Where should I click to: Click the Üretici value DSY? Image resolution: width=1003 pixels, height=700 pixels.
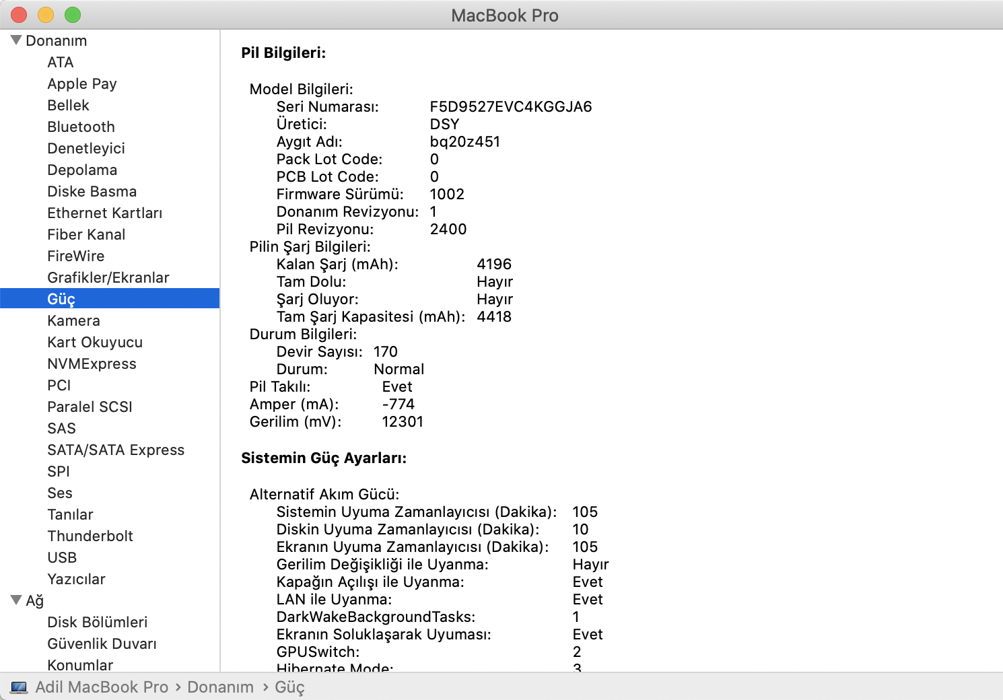445,125
